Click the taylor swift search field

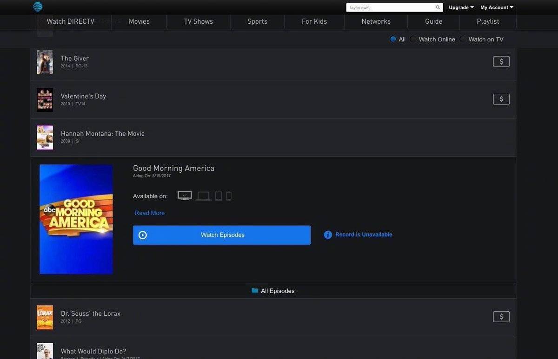pyautogui.click(x=390, y=7)
